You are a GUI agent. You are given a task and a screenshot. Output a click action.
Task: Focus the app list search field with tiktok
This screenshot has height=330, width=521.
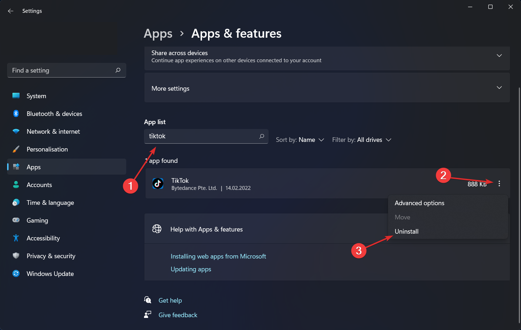[x=206, y=136]
